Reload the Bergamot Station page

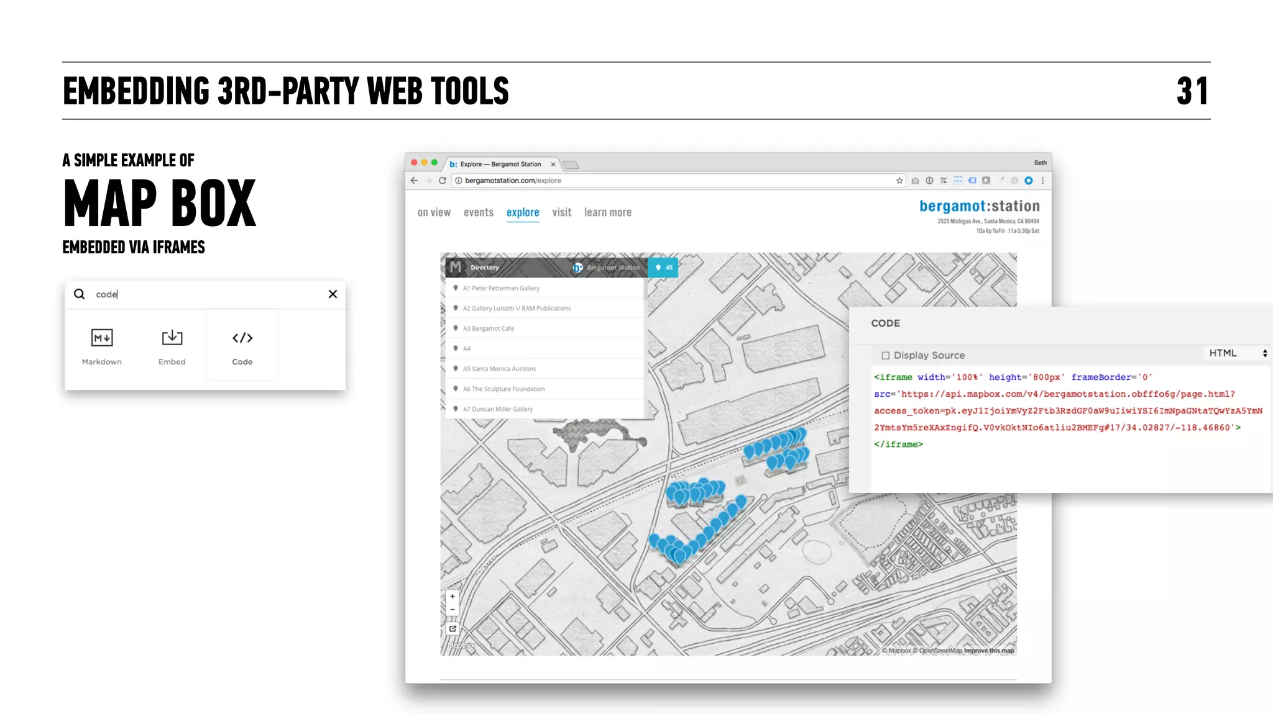[x=443, y=181]
